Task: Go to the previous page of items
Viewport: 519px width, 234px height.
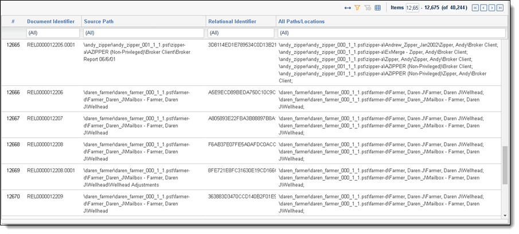Action: click(x=482, y=8)
